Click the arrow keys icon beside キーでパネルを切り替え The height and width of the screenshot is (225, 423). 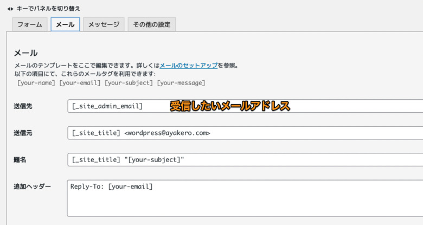click(x=10, y=9)
